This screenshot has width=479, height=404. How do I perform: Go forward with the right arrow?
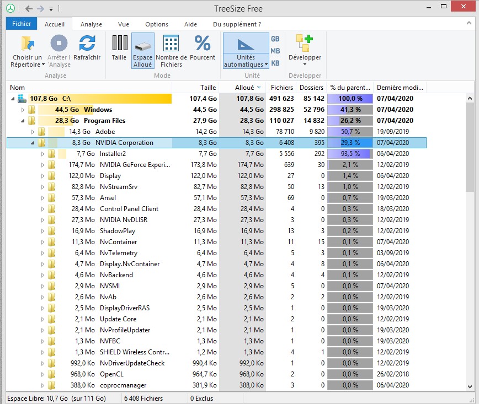click(x=41, y=9)
